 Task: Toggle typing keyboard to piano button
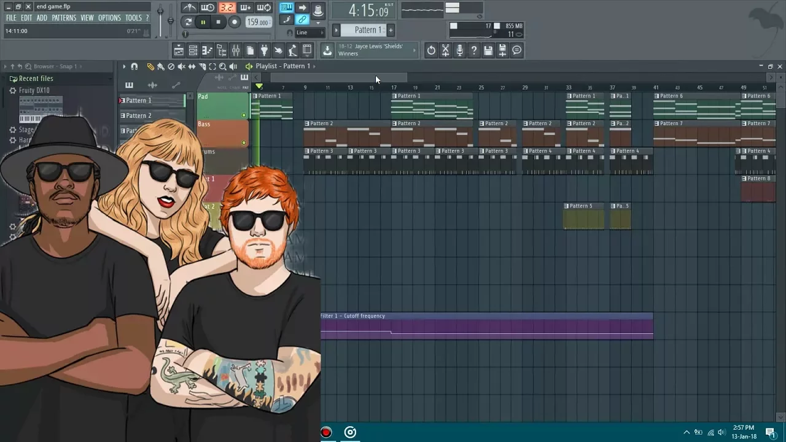pos(286,8)
